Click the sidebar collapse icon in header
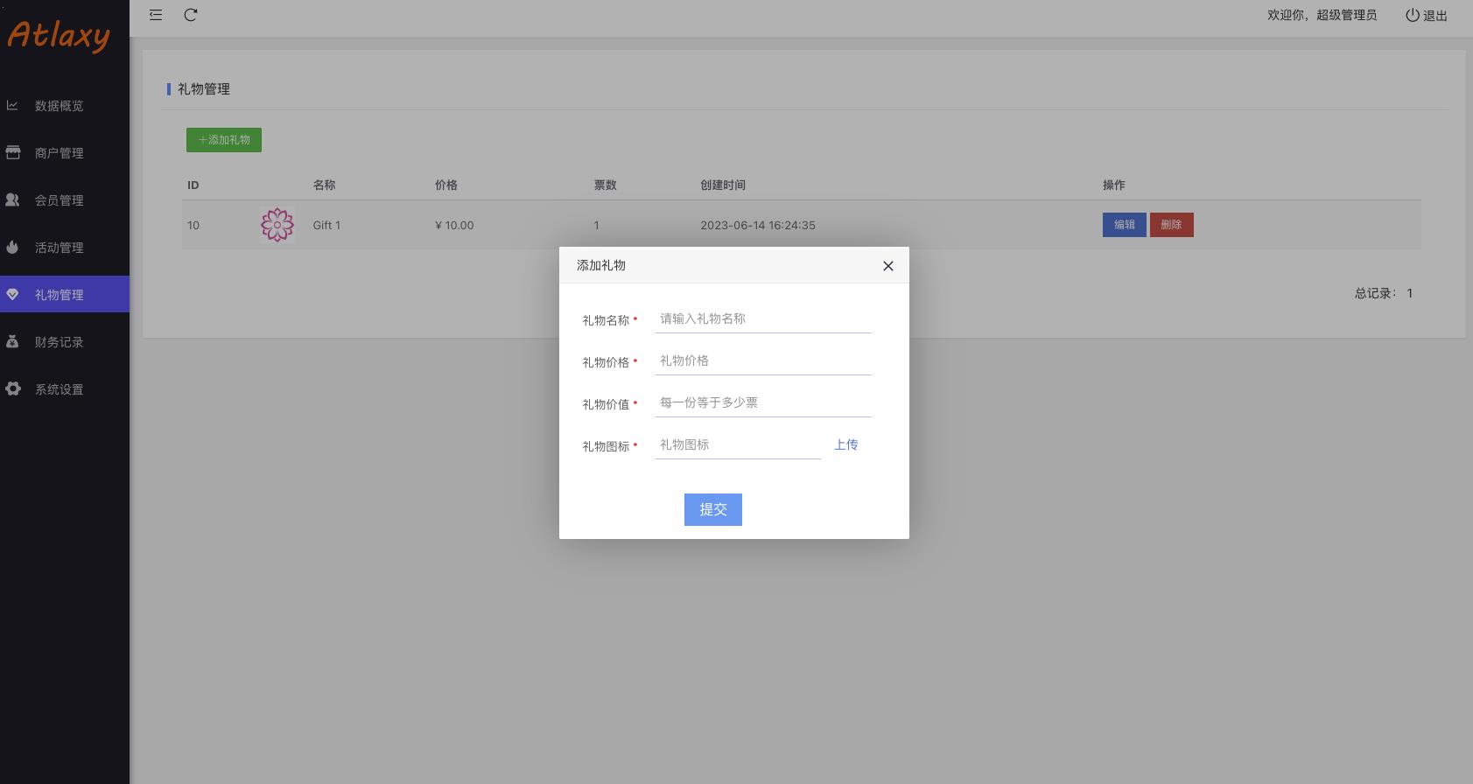Image resolution: width=1473 pixels, height=784 pixels. tap(156, 15)
